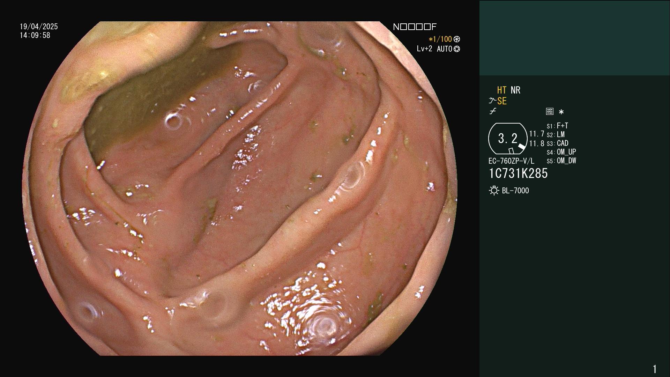670x377 pixels.
Task: Click the tone curve icon below SE
Action: coord(493,111)
